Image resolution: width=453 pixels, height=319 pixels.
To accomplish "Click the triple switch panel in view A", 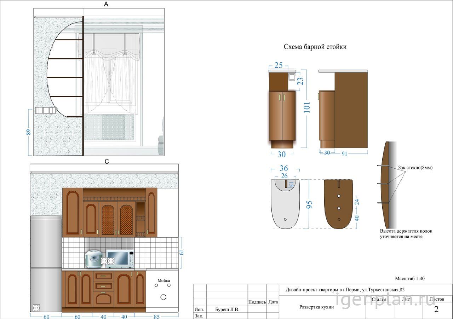I will pyautogui.click(x=45, y=111).
